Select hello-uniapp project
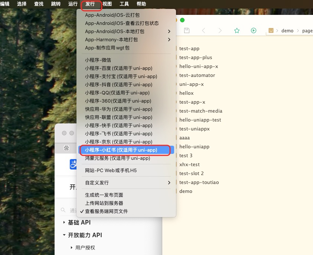 point(194,147)
